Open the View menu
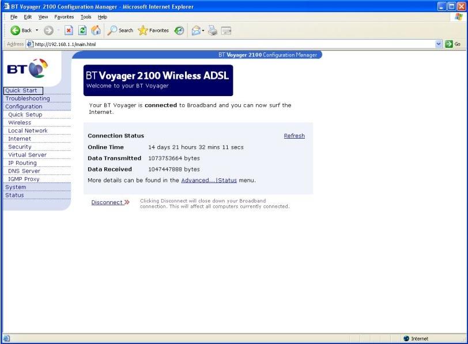Viewport: 468px width, 344px height. tap(43, 17)
